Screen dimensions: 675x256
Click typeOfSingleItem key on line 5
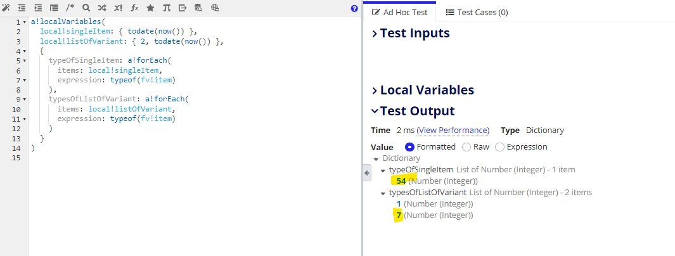[x=84, y=61]
